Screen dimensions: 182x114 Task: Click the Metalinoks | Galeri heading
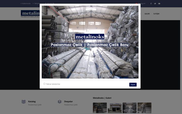click(102, 98)
